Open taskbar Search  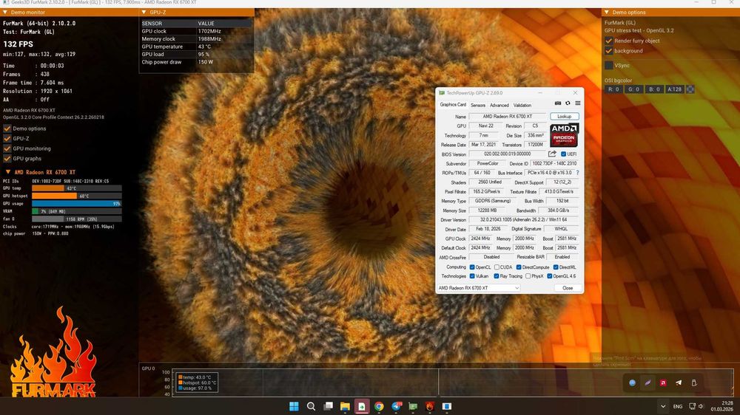point(311,406)
